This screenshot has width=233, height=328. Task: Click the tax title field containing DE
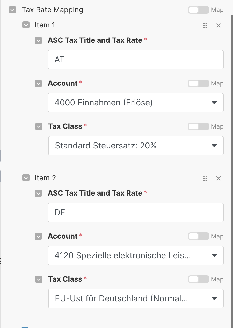point(135,212)
